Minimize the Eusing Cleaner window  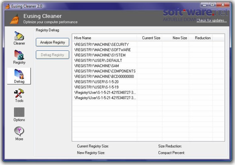[204, 5]
